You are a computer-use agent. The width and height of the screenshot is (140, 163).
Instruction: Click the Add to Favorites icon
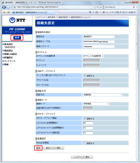tap(9, 12)
